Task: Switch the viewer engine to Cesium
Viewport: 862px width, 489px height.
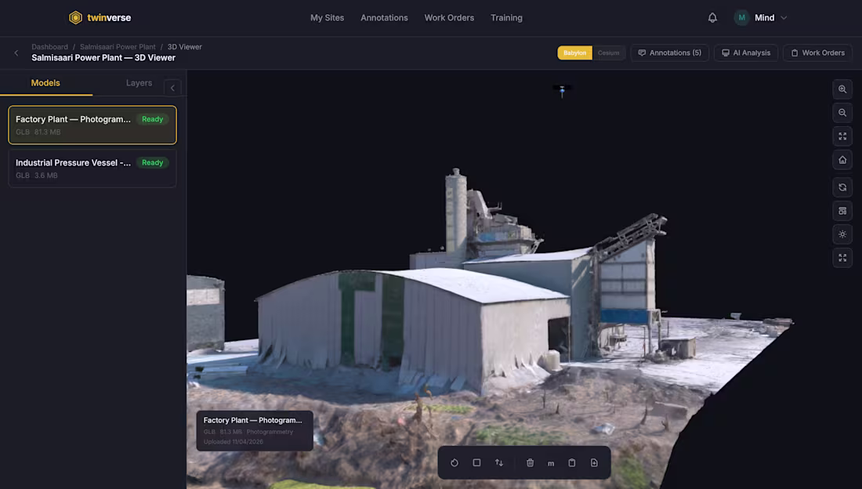Action: coord(608,53)
